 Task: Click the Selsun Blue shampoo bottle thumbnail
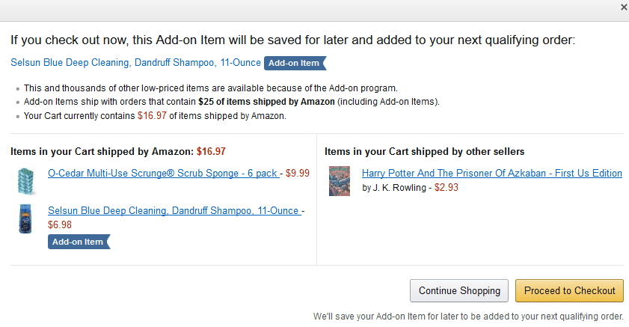tap(25, 218)
